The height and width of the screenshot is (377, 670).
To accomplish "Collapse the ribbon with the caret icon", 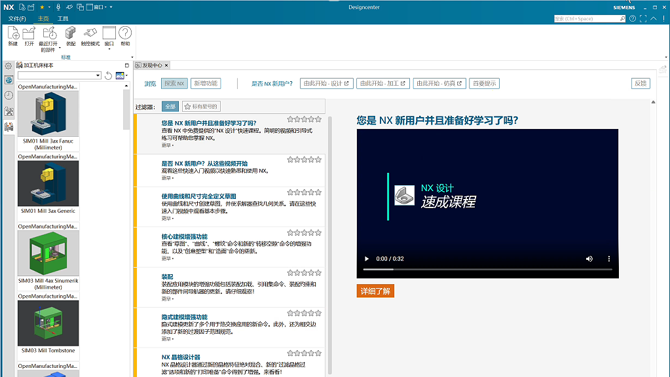I will pyautogui.click(x=654, y=19).
